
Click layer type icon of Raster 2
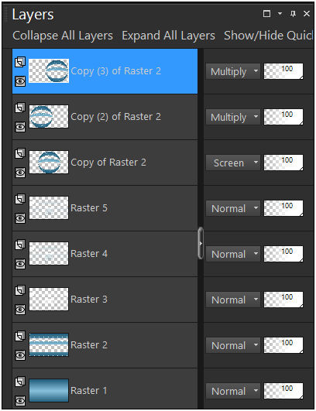pyautogui.click(x=20, y=336)
